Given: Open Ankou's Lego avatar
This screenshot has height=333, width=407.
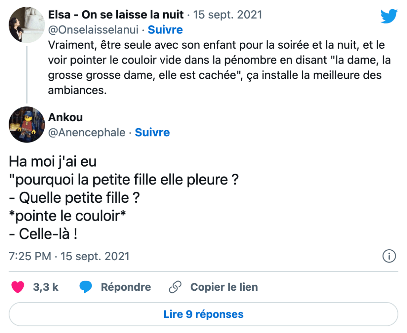Looking at the screenshot, I should point(26,125).
